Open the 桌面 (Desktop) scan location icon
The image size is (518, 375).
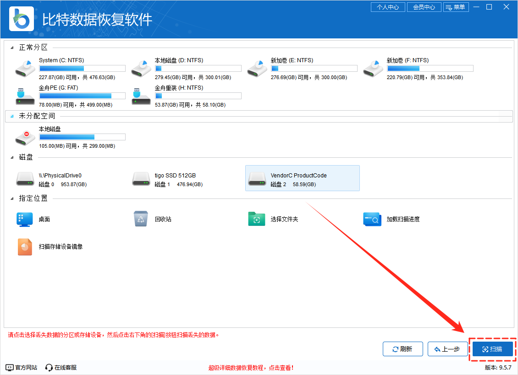pos(24,219)
